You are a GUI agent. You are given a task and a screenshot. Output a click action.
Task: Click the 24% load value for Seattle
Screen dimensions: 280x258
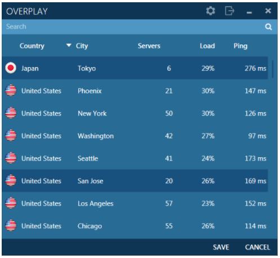(x=208, y=159)
